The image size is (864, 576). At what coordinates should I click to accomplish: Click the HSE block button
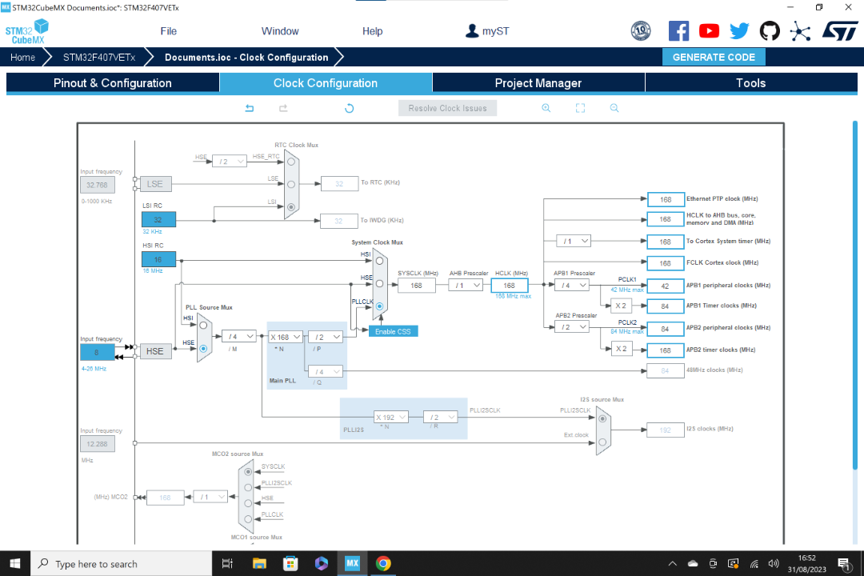155,351
